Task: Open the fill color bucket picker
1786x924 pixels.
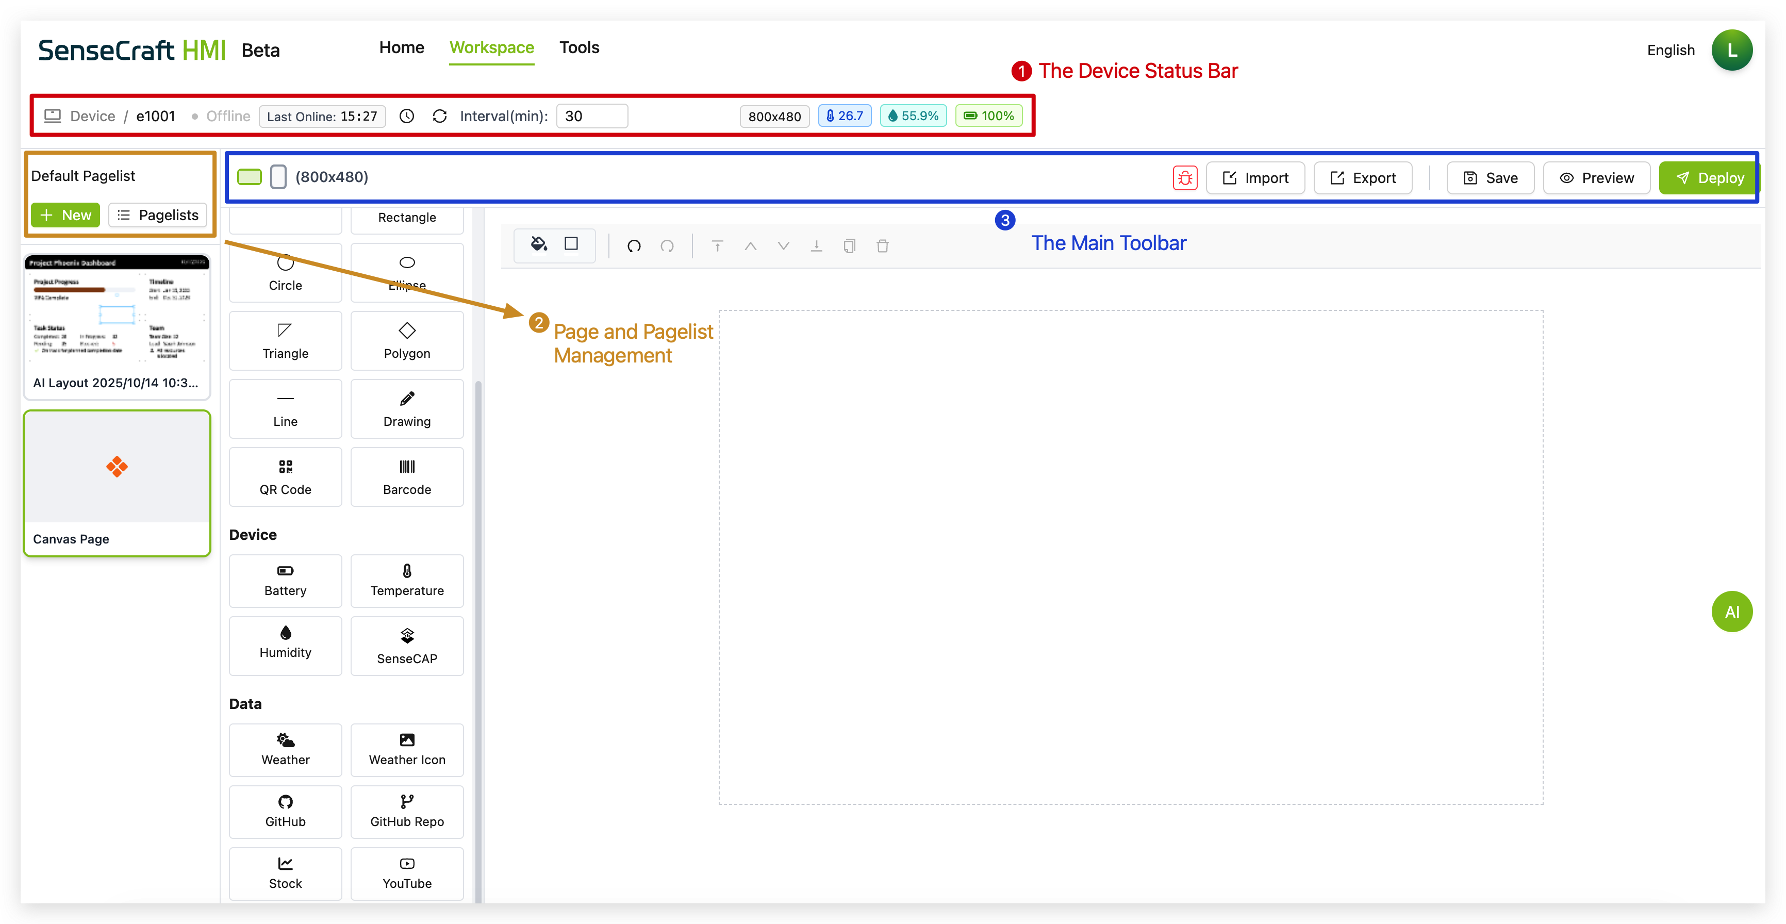Action: click(538, 244)
